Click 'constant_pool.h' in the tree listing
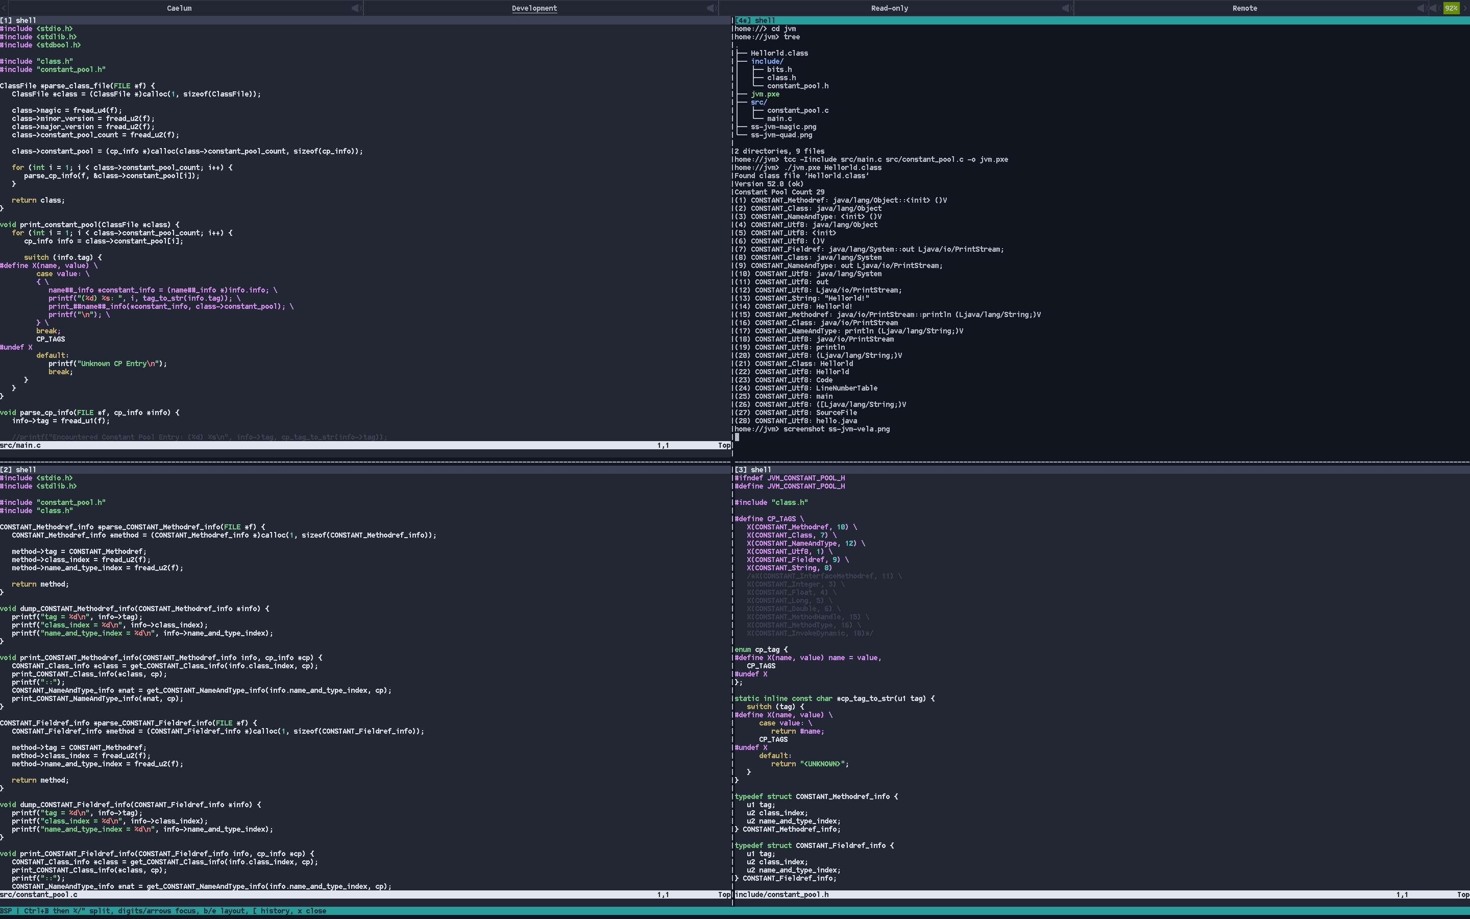Image resolution: width=1470 pixels, height=919 pixels. point(798,86)
